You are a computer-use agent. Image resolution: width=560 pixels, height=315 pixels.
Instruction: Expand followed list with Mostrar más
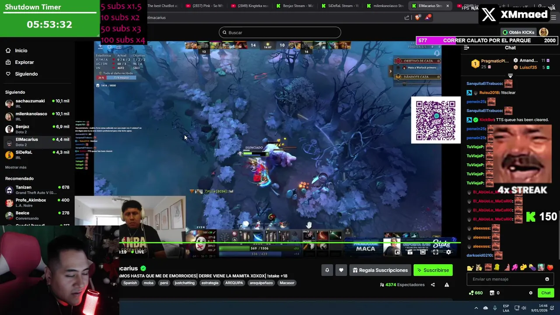(x=16, y=168)
